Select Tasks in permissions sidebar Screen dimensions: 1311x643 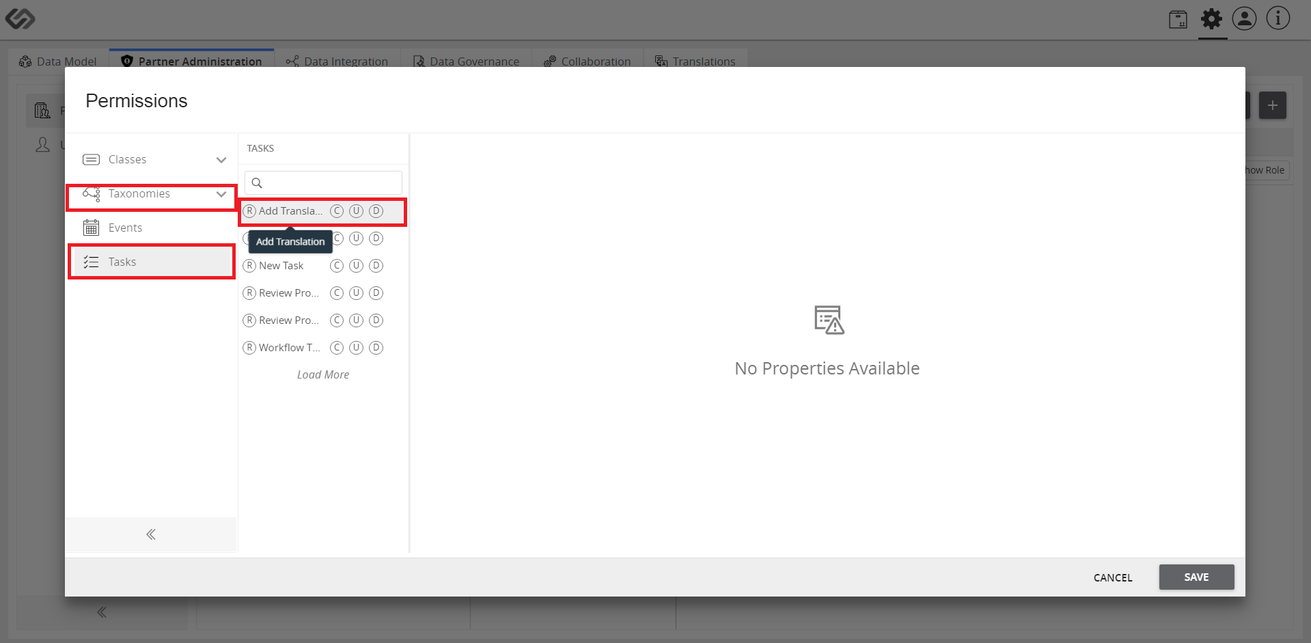[152, 262]
